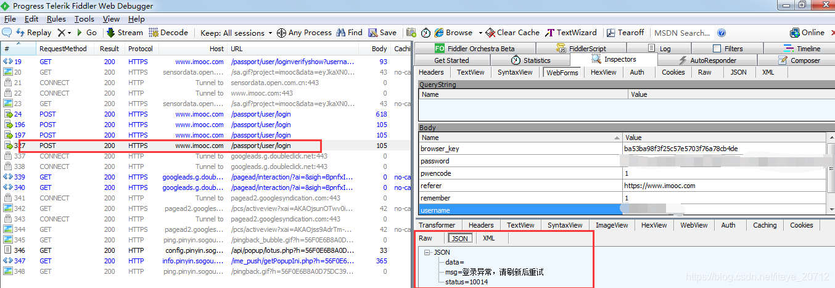Select request Headers inspector tab
The image size is (835, 288).
[x=432, y=72]
